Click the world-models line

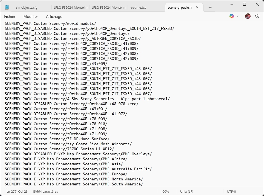click(x=50, y=24)
